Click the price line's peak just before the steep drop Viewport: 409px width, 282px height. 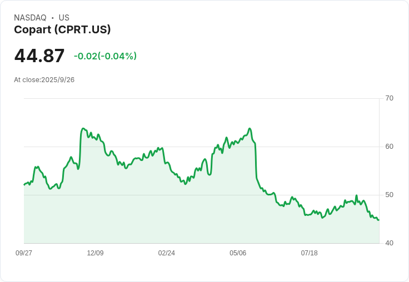[x=250, y=128]
